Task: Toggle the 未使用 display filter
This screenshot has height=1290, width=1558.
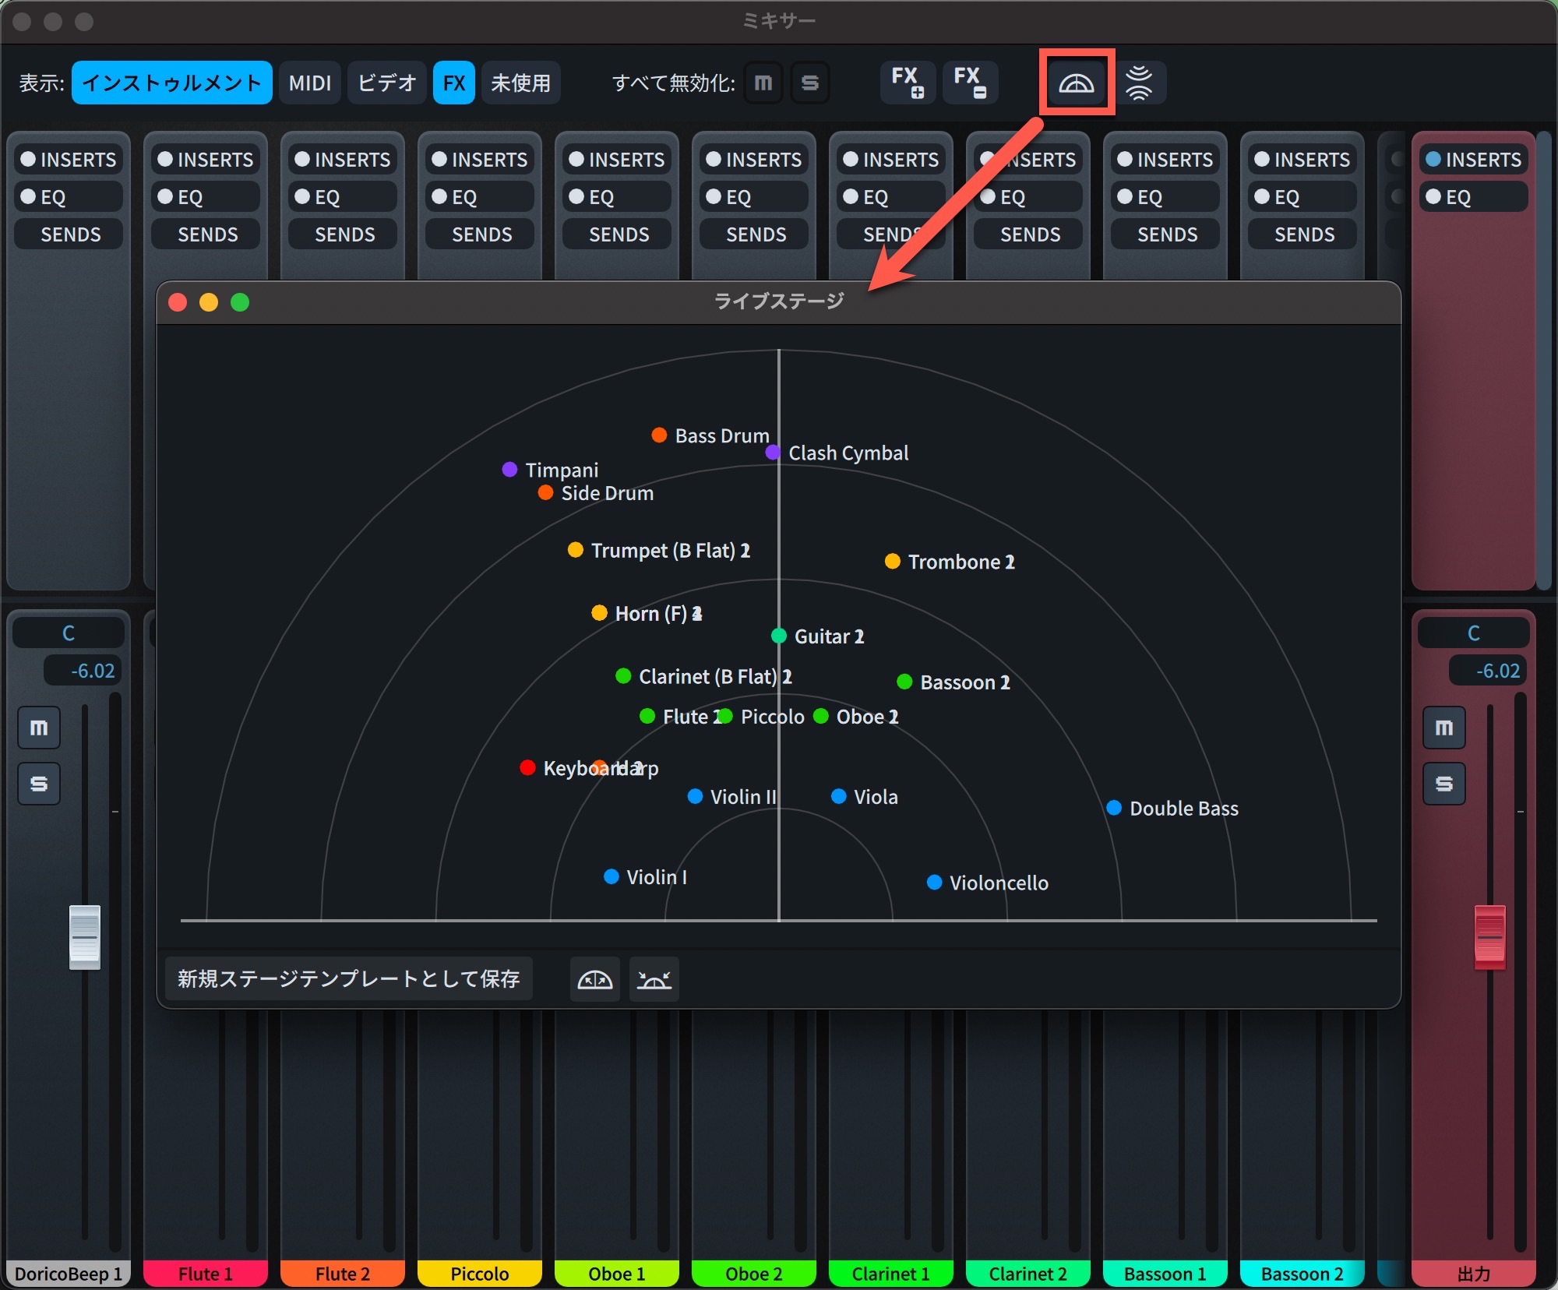Action: (520, 83)
